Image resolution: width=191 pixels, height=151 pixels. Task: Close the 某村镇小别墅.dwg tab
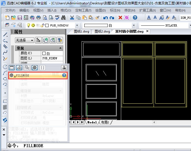click(x=147, y=31)
